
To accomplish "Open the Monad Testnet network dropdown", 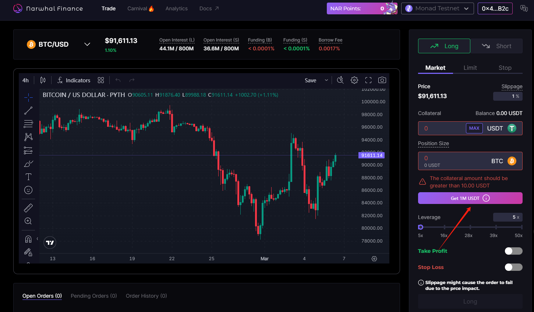I will (437, 8).
